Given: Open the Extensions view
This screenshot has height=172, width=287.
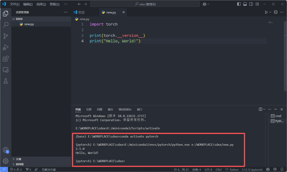Looking at the screenshot, I should 6,59.
